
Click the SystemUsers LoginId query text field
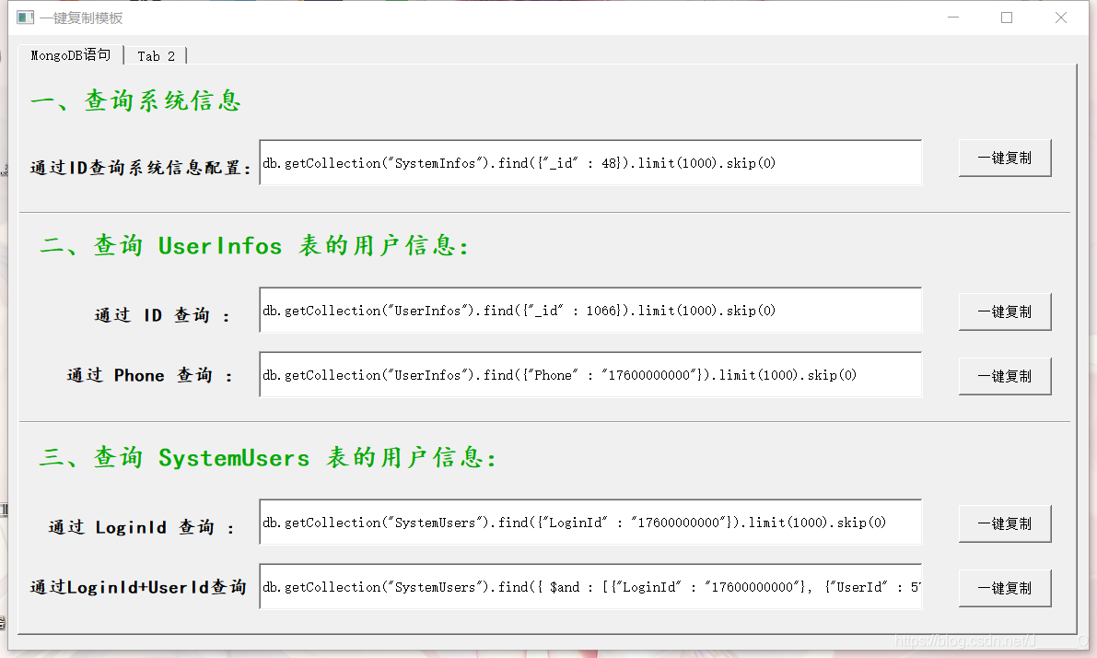tap(589, 523)
